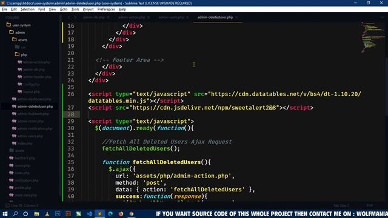Switch to Visual Studio Code in taskbar
Image resolution: width=388 pixels, height=218 pixels.
pos(89,214)
